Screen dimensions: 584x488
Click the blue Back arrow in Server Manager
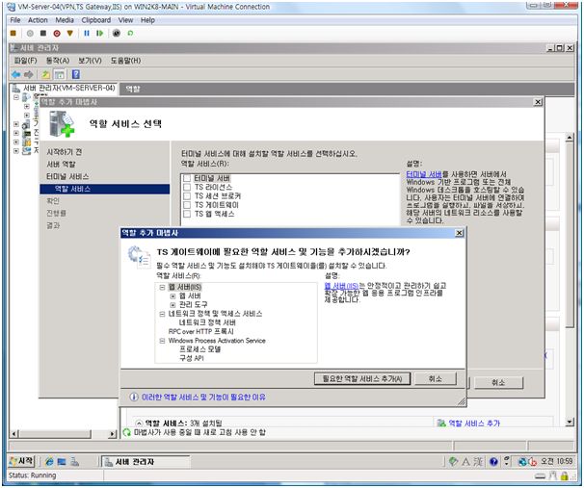15,74
